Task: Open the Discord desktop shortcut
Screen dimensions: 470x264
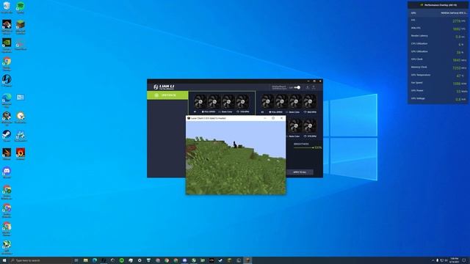Action: (x=7, y=172)
